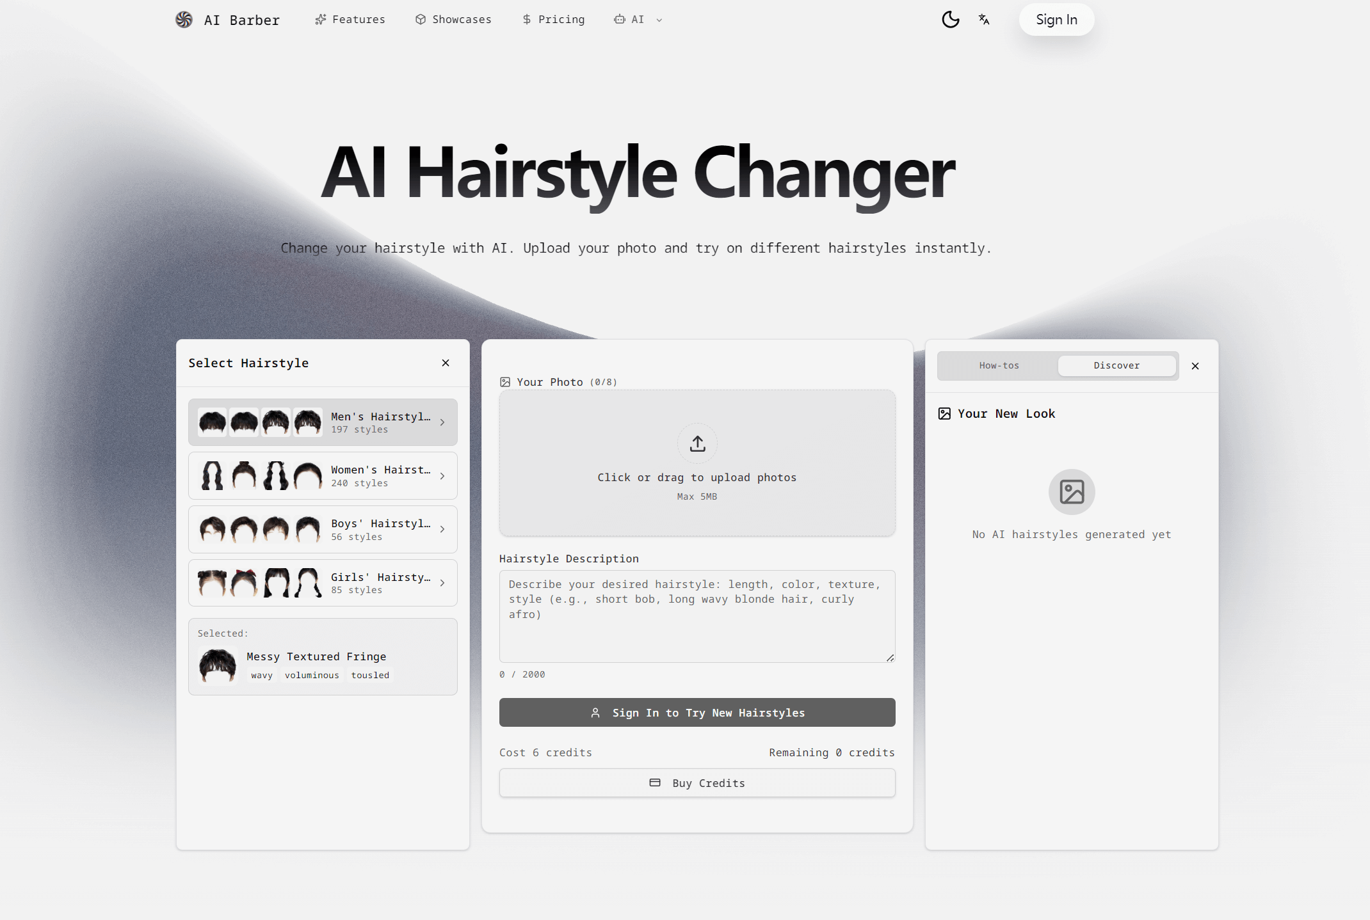Click Sign In to Try New Hairstyles
1370x920 pixels.
[x=697, y=713]
